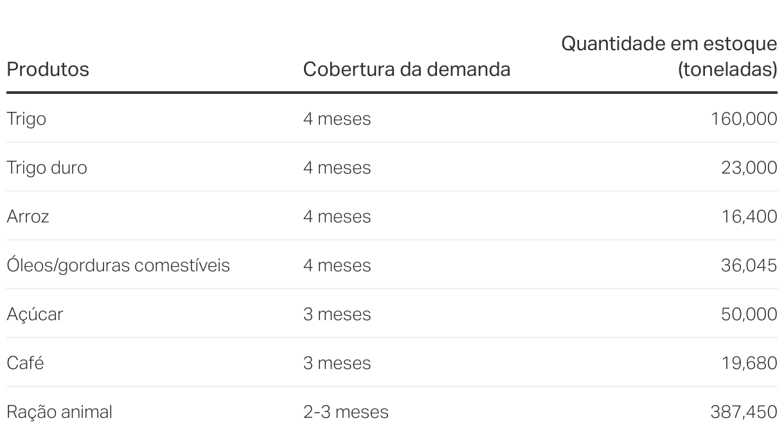Click the 387,450 stock value
The width and height of the screenshot is (784, 441).
(x=744, y=412)
